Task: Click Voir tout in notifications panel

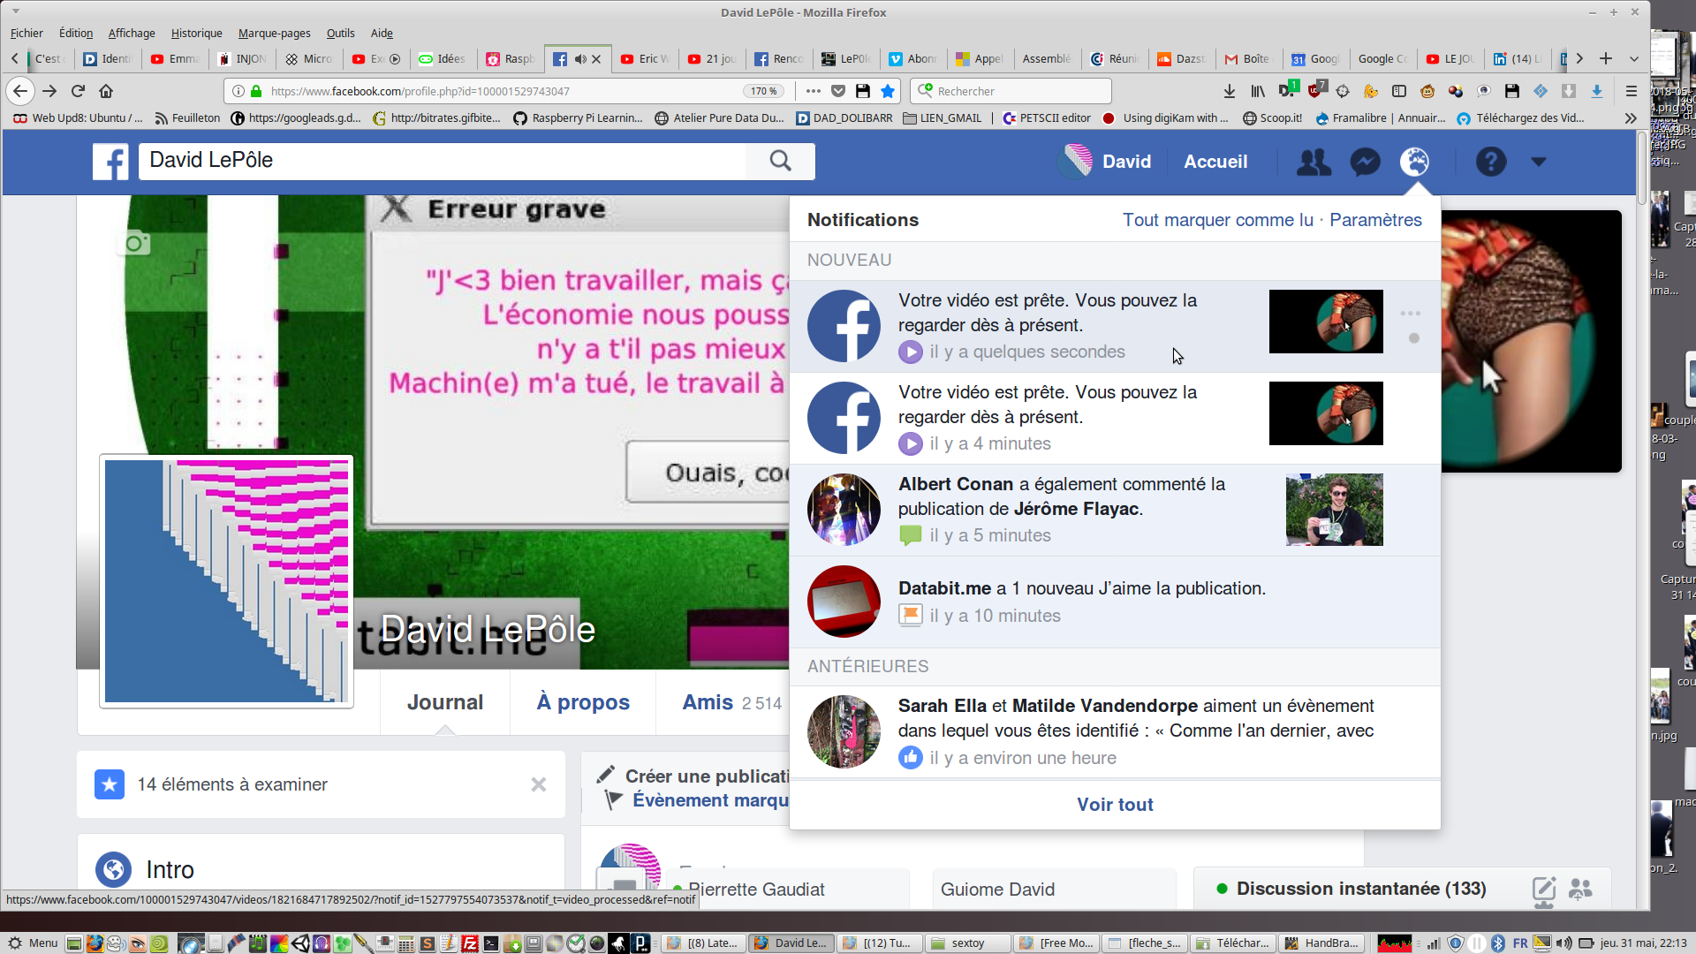Action: click(1115, 805)
